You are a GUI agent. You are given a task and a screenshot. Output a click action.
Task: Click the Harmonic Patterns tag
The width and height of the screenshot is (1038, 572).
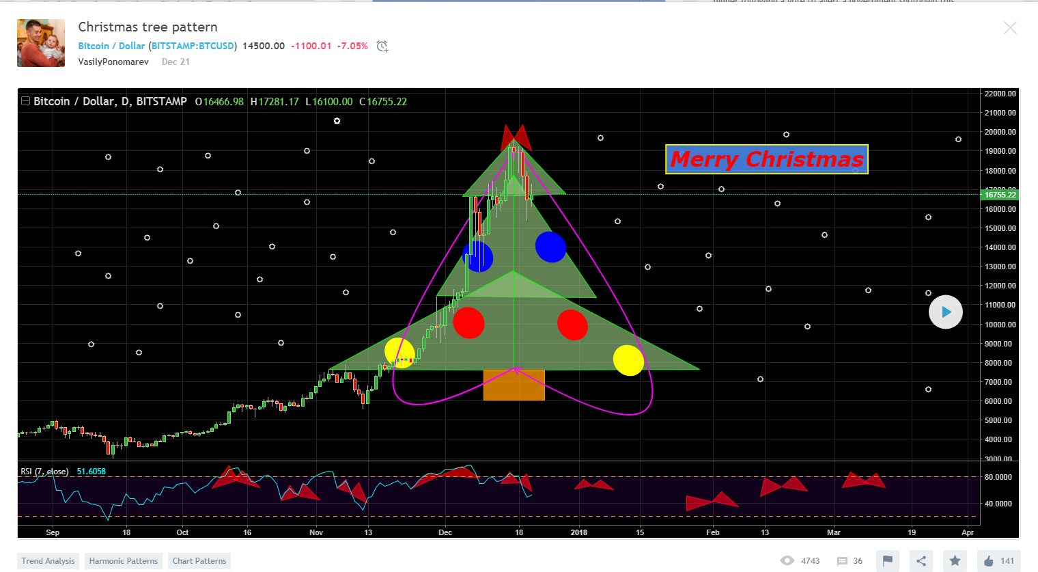124,561
